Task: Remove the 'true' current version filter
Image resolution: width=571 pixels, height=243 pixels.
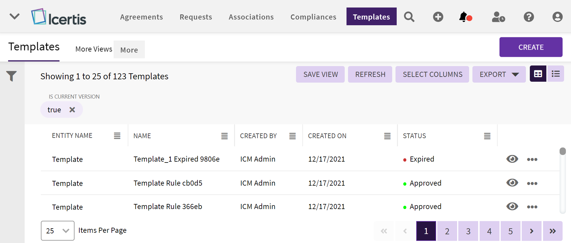Action: 72,110
